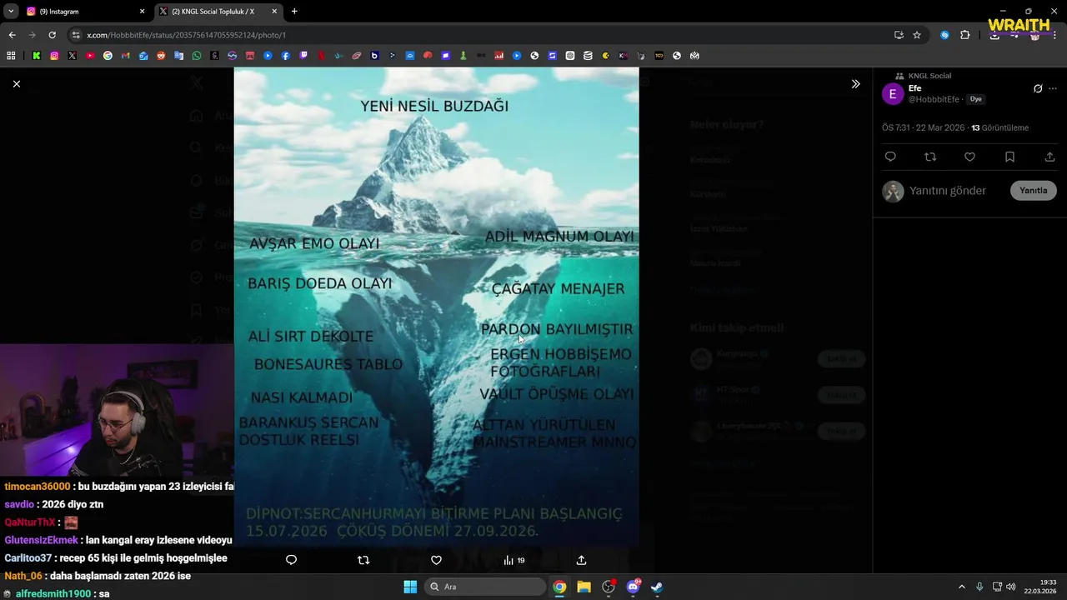
Task: Collapse the side panel with double-chevron icon
Action: coord(855,84)
